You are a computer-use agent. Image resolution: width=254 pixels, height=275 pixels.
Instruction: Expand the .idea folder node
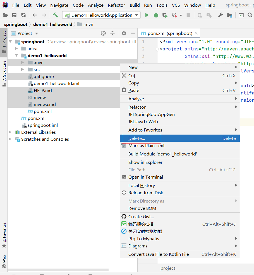pos(16,48)
